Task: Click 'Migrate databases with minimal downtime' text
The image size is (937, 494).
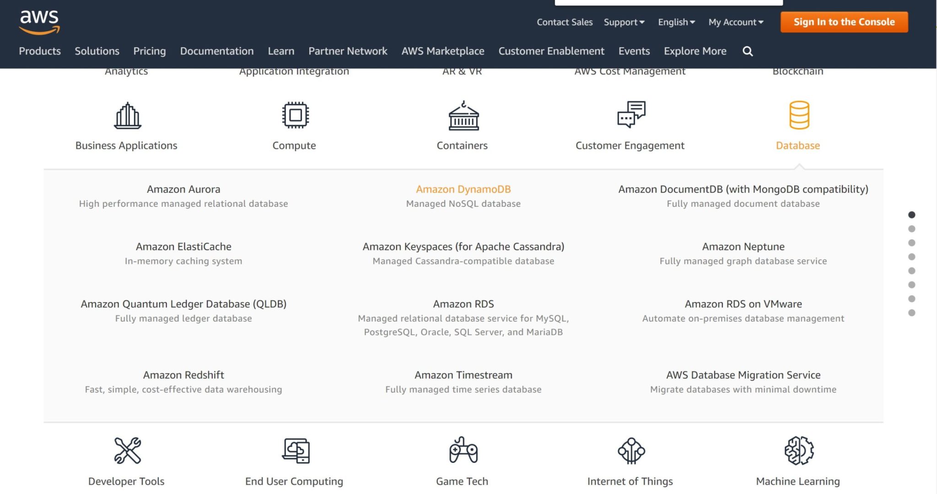Action: click(743, 389)
